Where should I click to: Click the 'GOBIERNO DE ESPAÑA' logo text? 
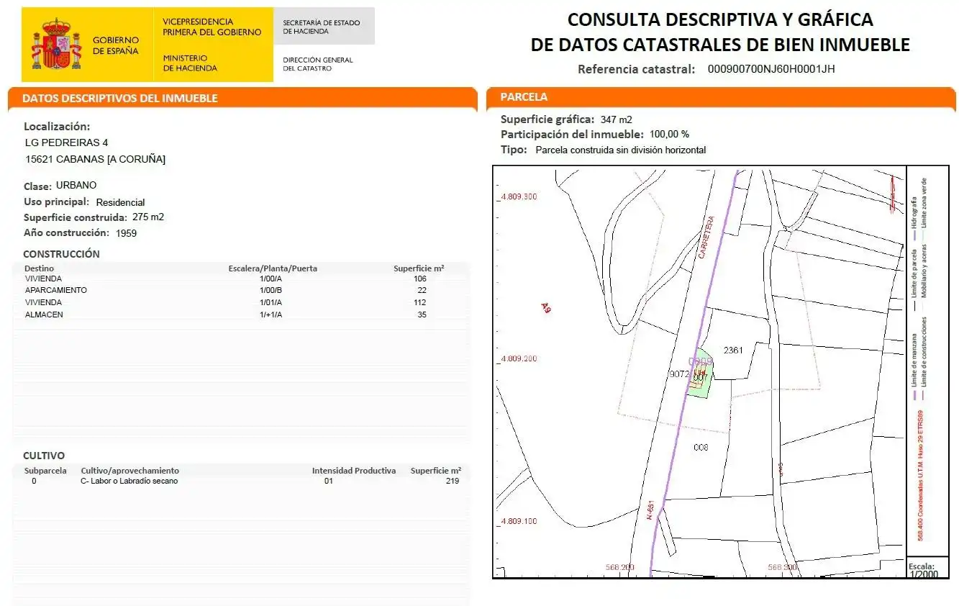click(x=115, y=45)
